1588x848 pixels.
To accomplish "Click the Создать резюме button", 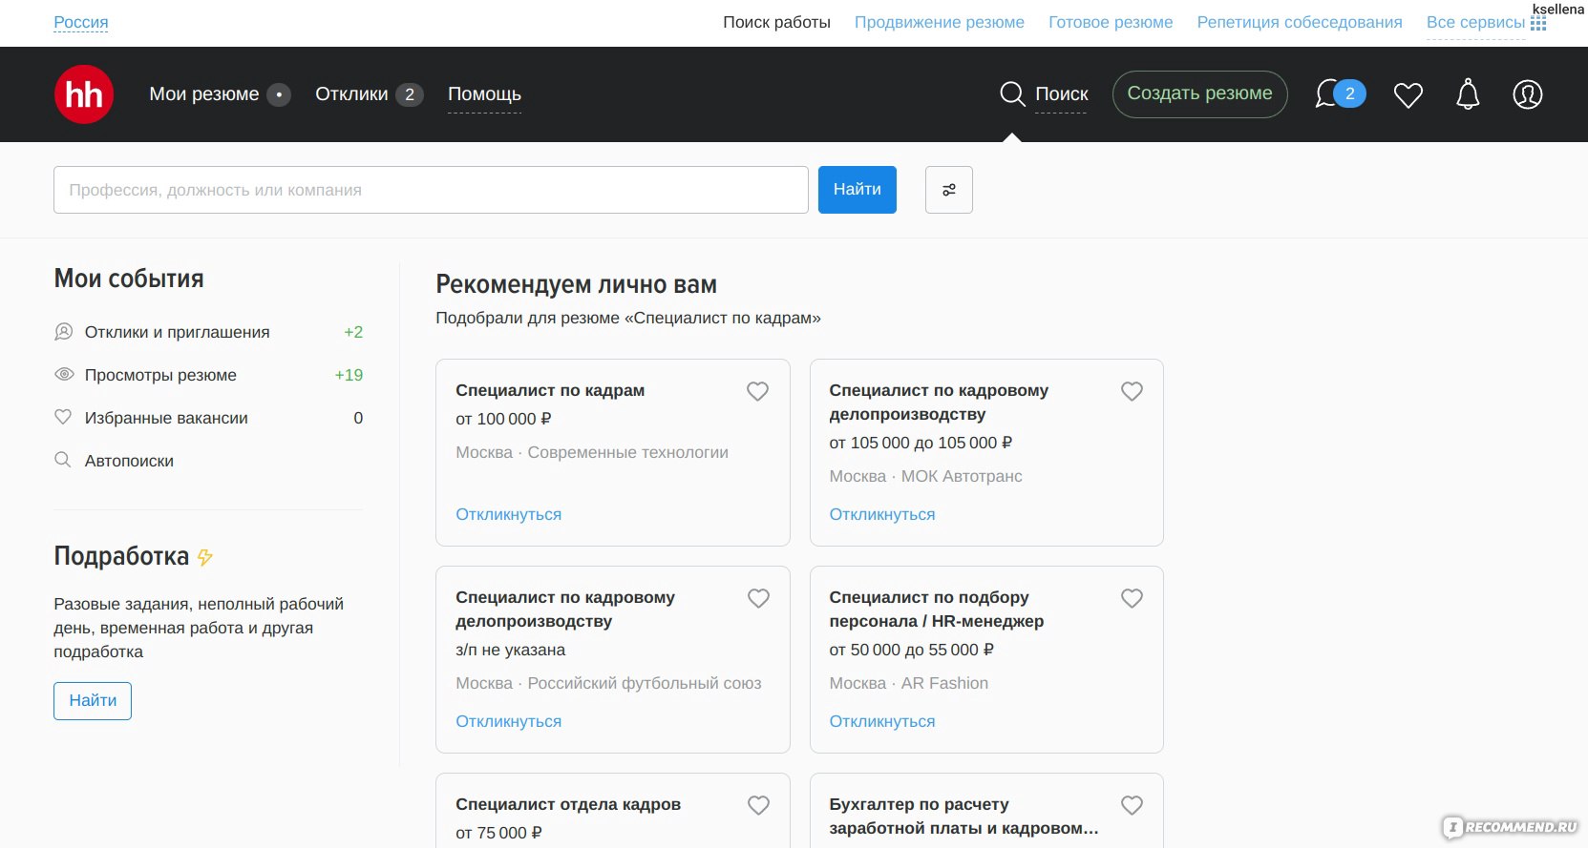I will 1200,94.
